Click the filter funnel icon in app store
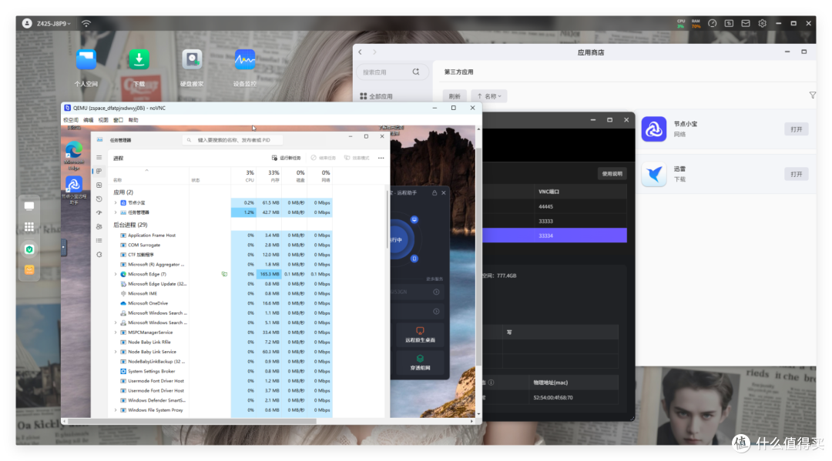 click(813, 95)
